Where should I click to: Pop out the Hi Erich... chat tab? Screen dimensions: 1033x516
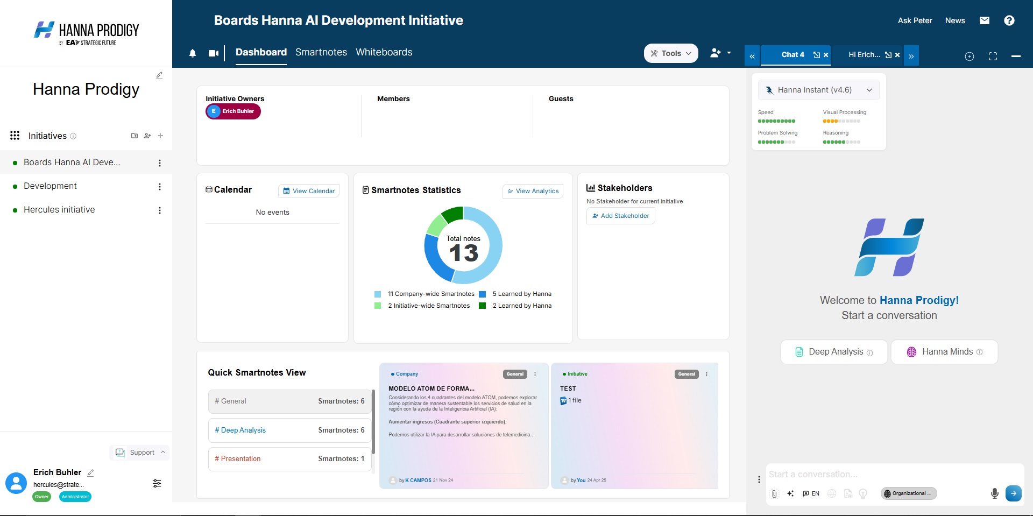888,55
